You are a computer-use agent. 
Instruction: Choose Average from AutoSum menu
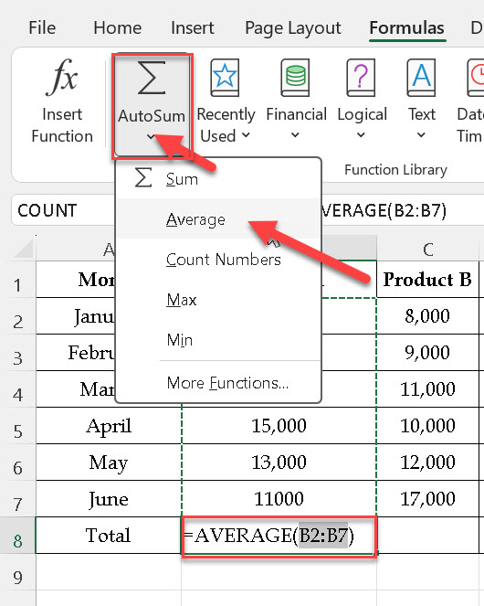218,219
